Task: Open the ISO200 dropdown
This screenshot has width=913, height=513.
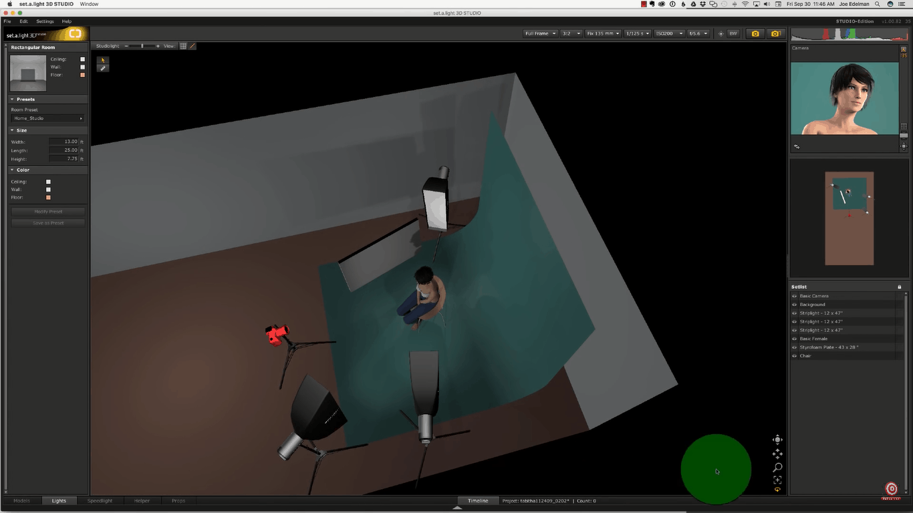Action: [x=669, y=33]
